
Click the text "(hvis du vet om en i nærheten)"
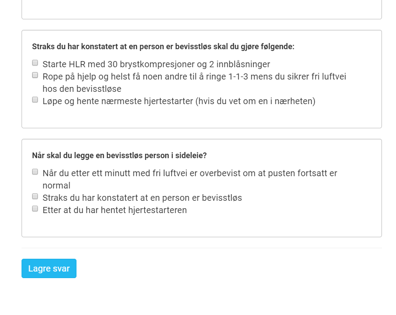coord(255,101)
